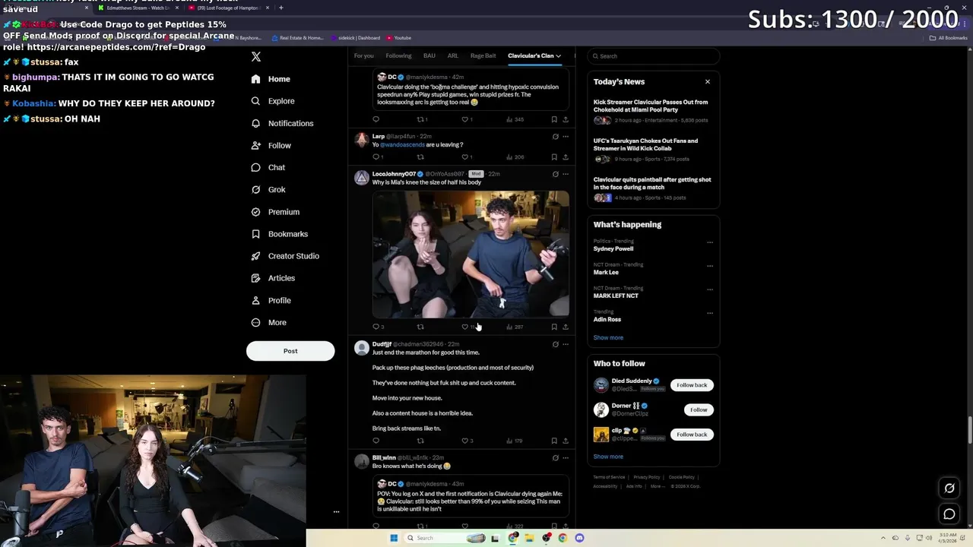Open more options for Adin Ross trend
Viewport: 973px width, 547px height.
[710, 313]
